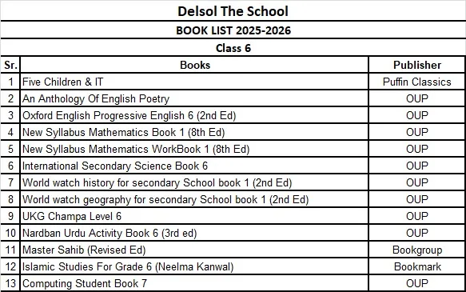Select the 'Delsol The School' title cell
The image size is (466, 292).
click(233, 11)
